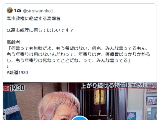The height and width of the screenshot is (120, 160).
Task: Play the embedded video with blue button
Action: [80, 118]
